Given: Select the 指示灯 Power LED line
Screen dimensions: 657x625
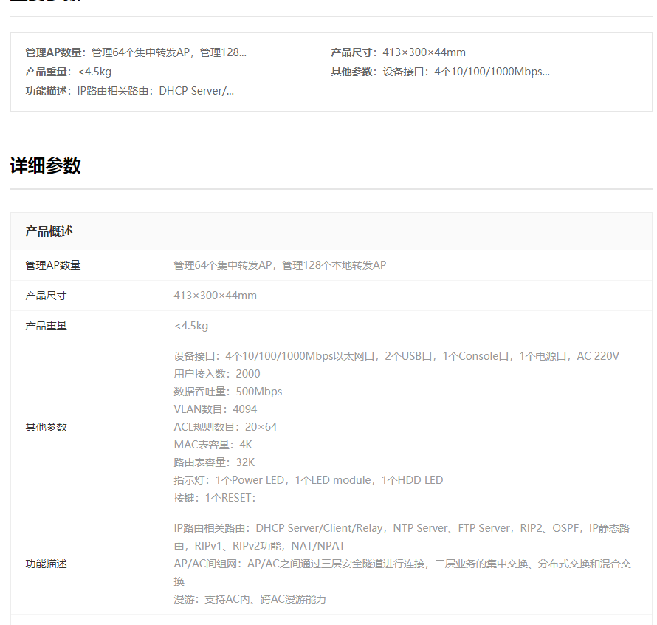Looking at the screenshot, I should (309, 480).
